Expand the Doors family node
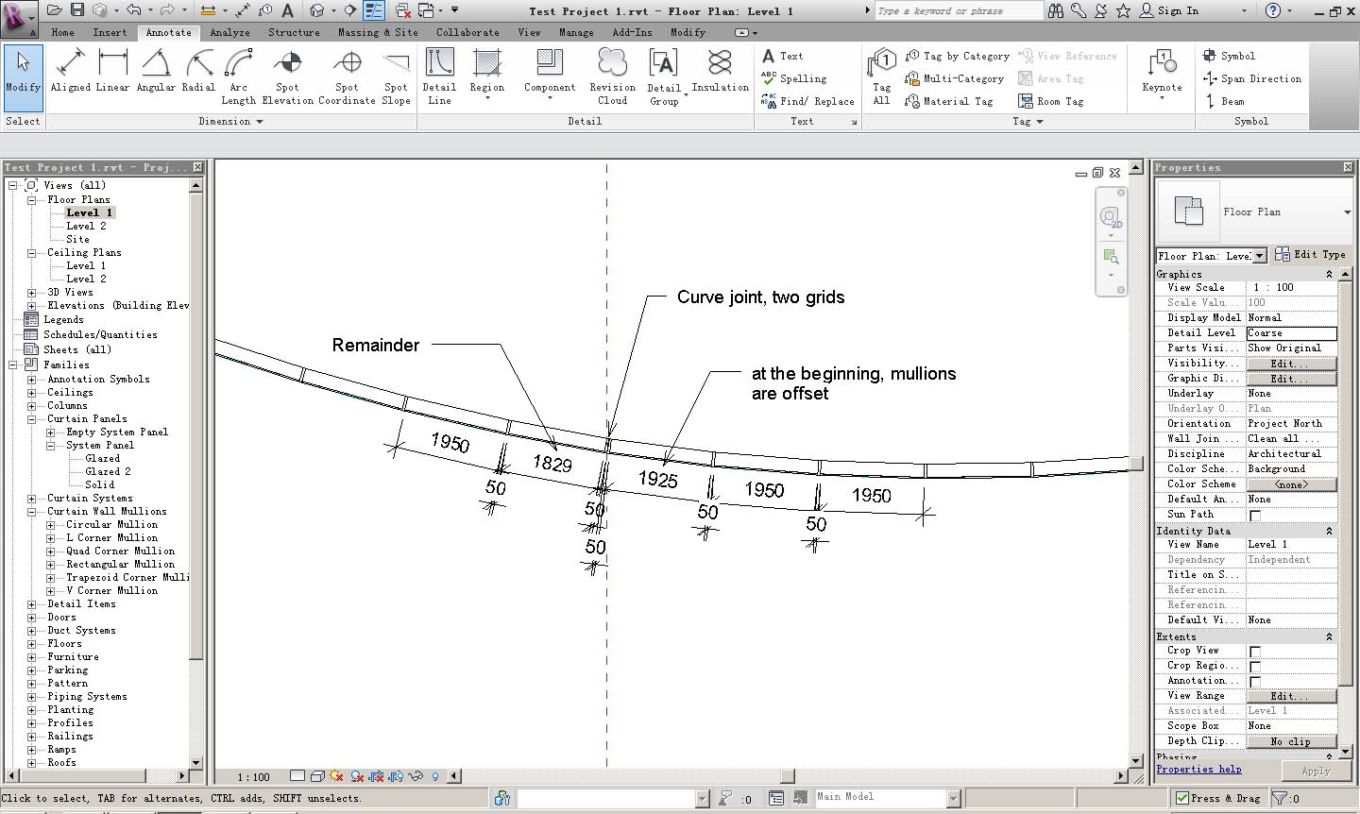The image size is (1360, 814). pos(32,618)
